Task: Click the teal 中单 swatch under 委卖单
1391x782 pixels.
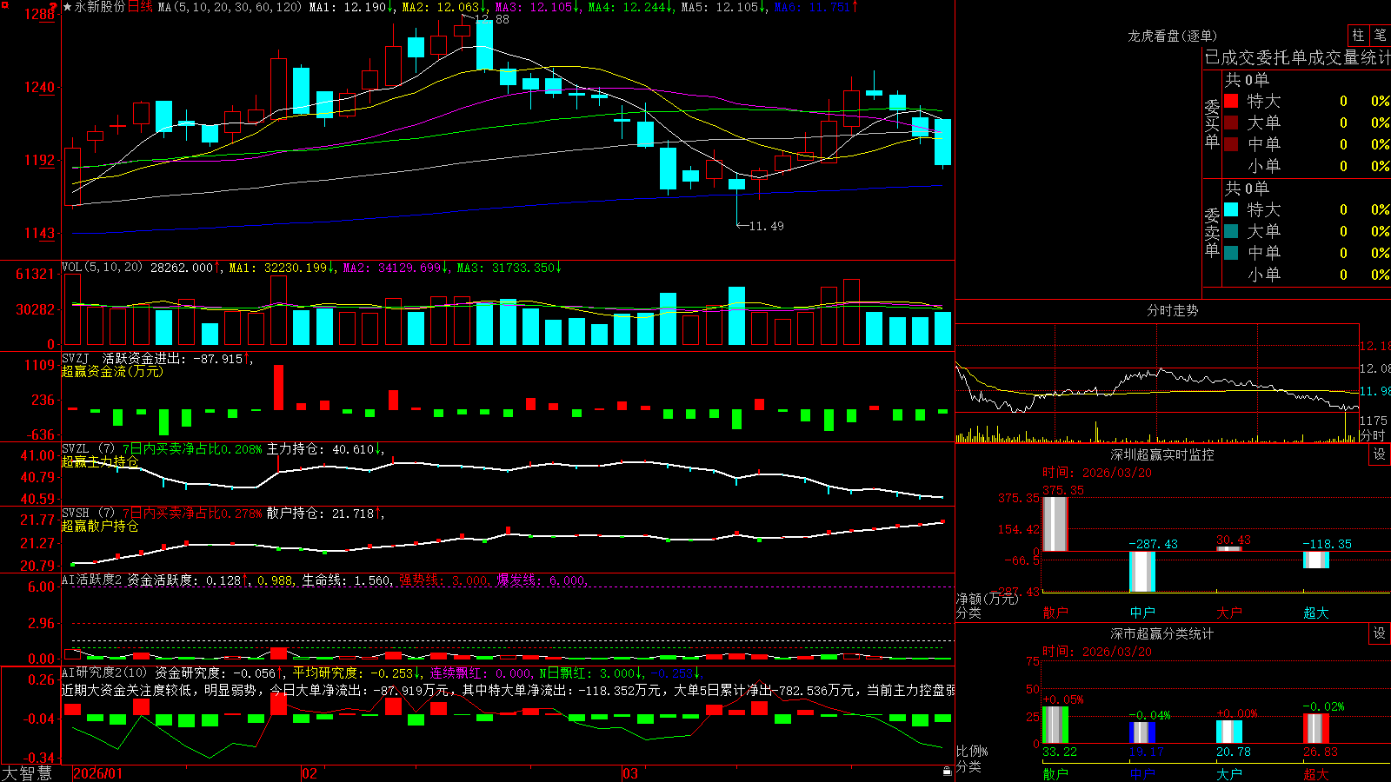Action: [x=1231, y=253]
